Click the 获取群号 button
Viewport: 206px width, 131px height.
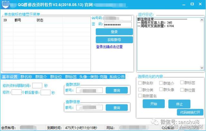coord(114,40)
